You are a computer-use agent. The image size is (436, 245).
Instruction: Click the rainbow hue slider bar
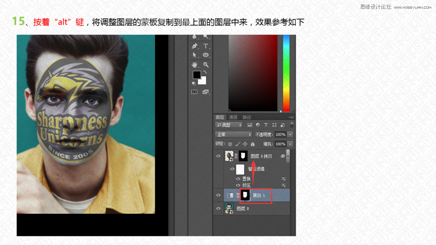point(286,73)
